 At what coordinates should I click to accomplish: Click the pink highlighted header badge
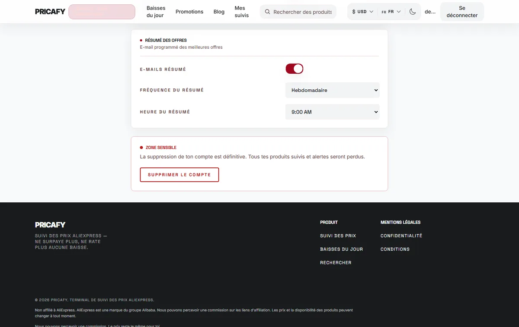(x=102, y=12)
